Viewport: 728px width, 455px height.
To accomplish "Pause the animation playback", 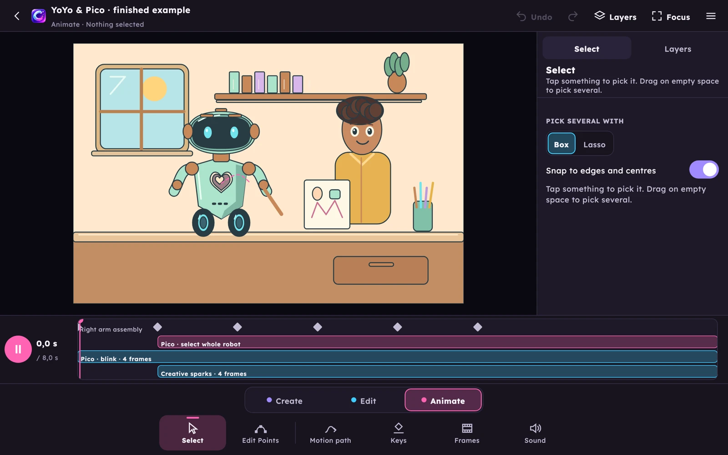I will [18, 349].
